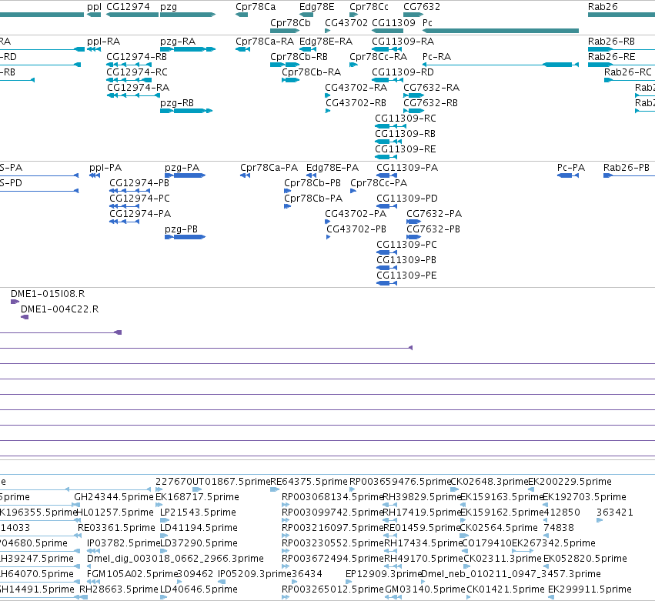The width and height of the screenshot is (655, 601).
Task: Click the CG43702 gene label
Action: 346,23
